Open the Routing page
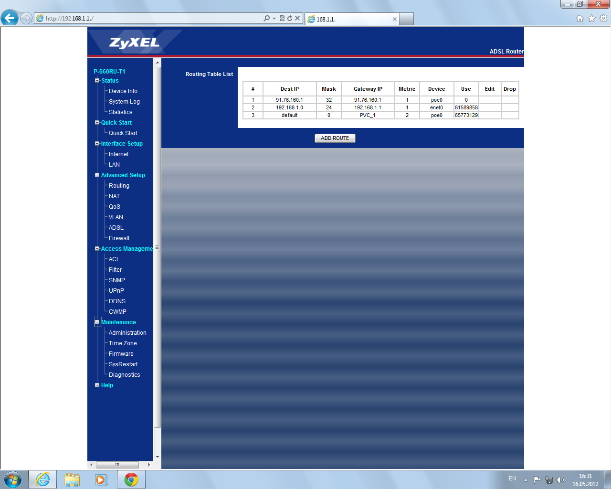 (119, 186)
